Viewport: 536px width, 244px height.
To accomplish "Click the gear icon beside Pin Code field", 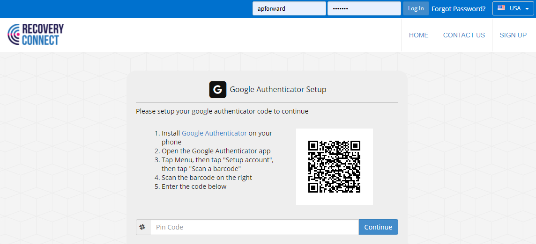I will tap(143, 227).
